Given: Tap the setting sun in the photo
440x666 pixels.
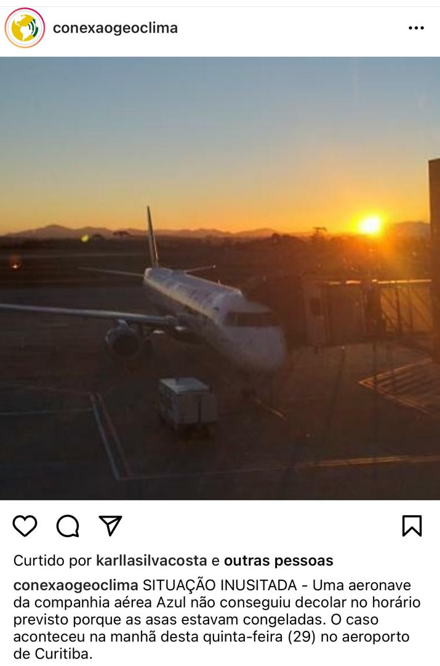Looking at the screenshot, I should (370, 225).
